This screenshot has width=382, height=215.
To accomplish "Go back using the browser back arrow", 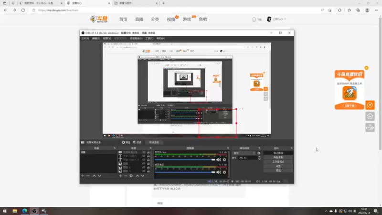I will click(x=5, y=10).
